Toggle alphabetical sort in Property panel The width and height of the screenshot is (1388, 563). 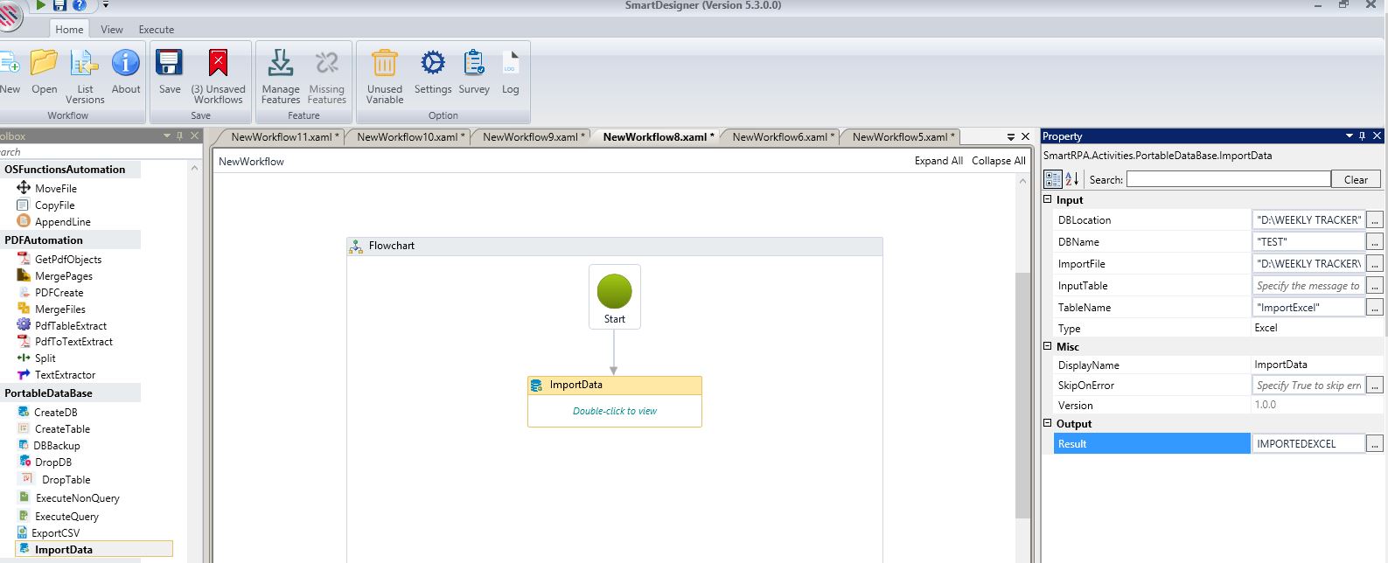[1071, 179]
